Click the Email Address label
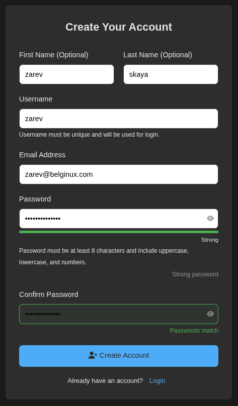The image size is (238, 406). coord(42,155)
